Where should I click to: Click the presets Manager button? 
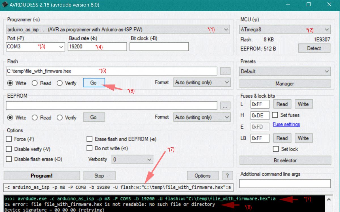coord(285,84)
